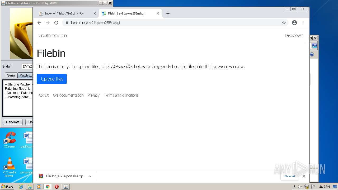Close the Index of /filebot tab

click(x=95, y=13)
